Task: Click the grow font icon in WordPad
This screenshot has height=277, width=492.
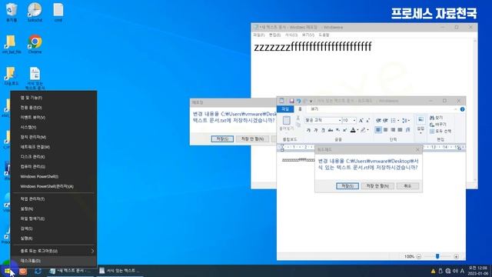Action: (x=361, y=120)
